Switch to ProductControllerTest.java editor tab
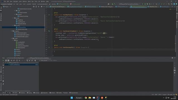This screenshot has width=178, height=100. point(58,7)
